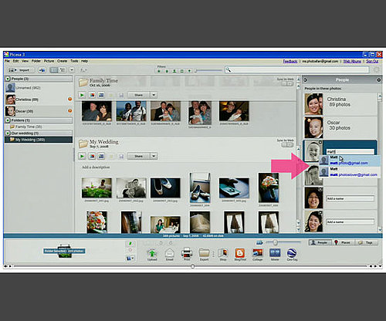
Task: Open the Web Albums link
Action: [352, 61]
